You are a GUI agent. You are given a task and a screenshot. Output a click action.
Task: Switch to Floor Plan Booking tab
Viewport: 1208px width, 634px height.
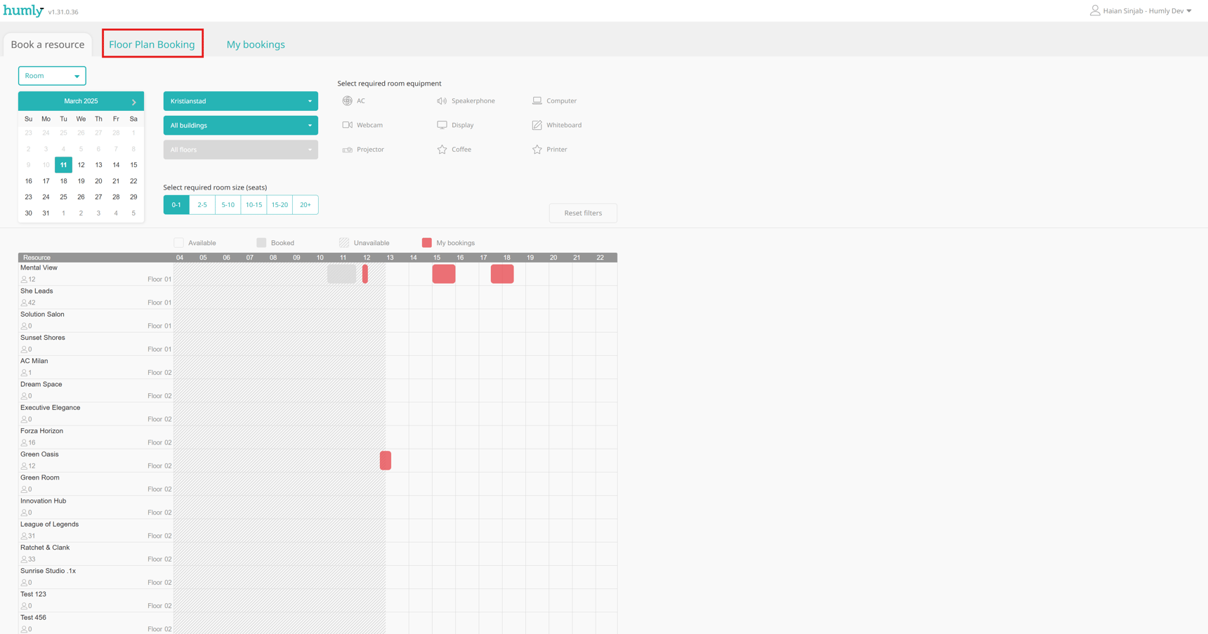[152, 44]
